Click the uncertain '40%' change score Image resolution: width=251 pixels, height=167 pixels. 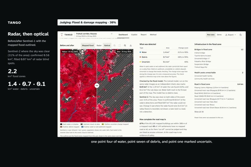186,62
